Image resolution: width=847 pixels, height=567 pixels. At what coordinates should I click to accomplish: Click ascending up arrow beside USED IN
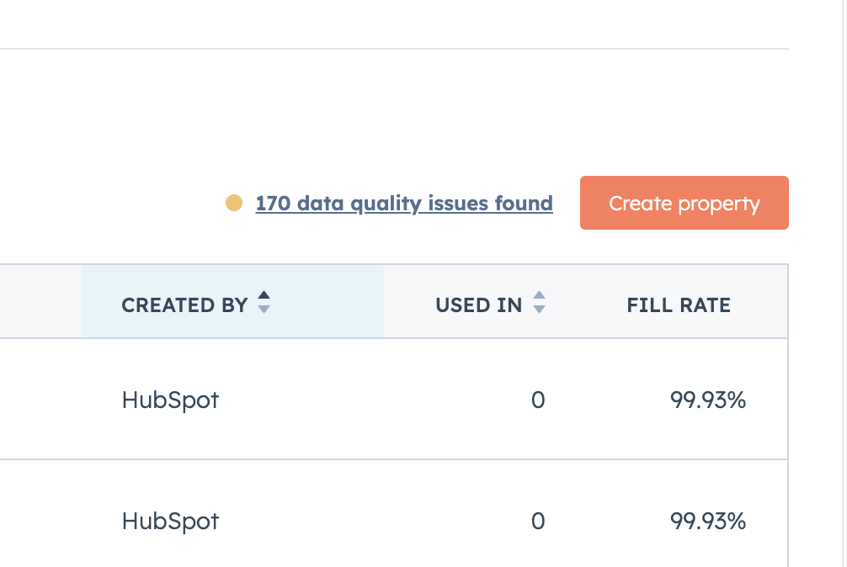pos(539,296)
